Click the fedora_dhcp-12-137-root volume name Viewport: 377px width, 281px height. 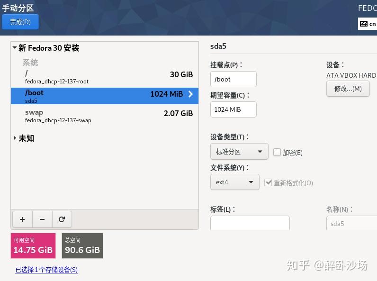[57, 82]
